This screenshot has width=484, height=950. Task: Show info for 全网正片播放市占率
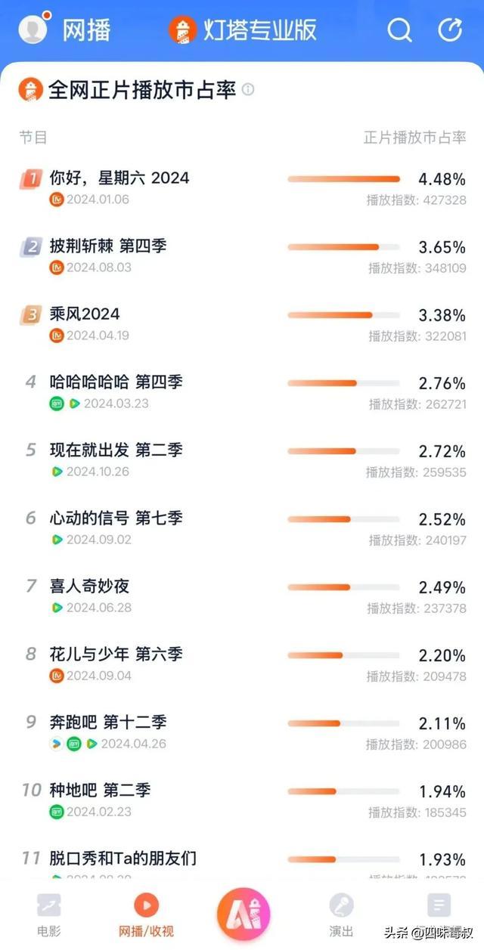click(x=248, y=90)
